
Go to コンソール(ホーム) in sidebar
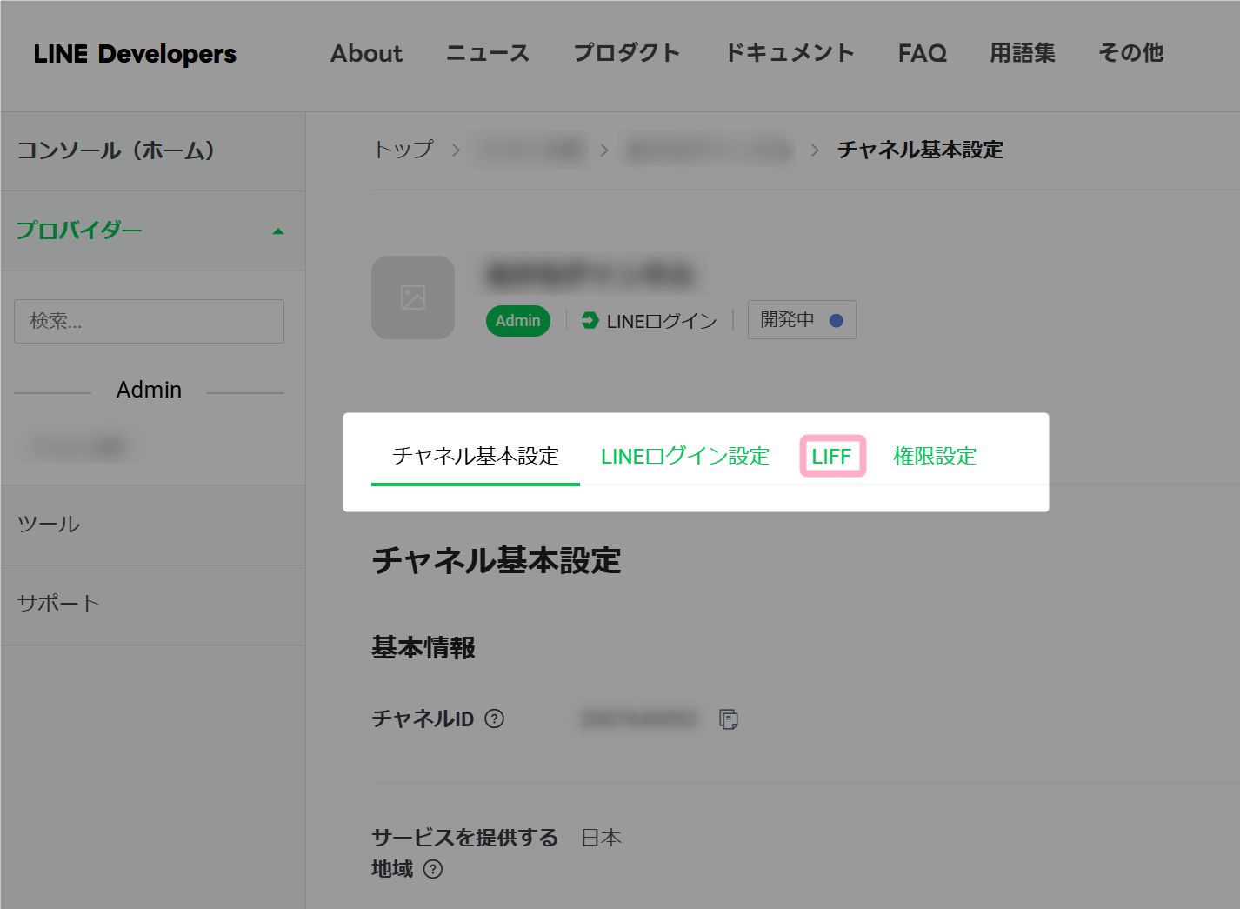pyautogui.click(x=117, y=150)
